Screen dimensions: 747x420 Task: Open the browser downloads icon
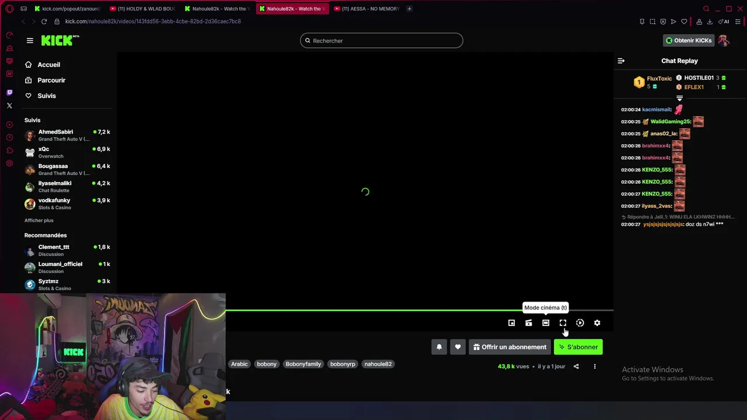tap(710, 22)
